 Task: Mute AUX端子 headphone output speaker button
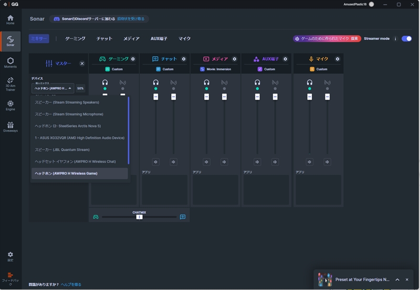257,162
